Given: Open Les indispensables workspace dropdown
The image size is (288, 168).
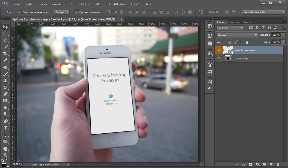Looking at the screenshot, I should coord(263,12).
